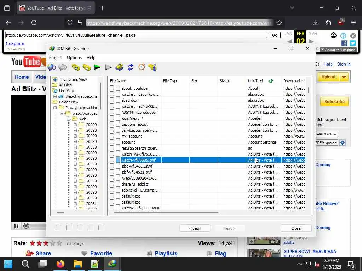Click the taskbar search magnifier icon
The height and width of the screenshot is (271, 362).
point(25,264)
